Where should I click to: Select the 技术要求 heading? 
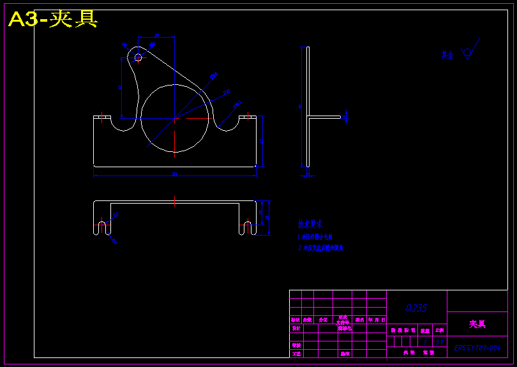point(310,224)
